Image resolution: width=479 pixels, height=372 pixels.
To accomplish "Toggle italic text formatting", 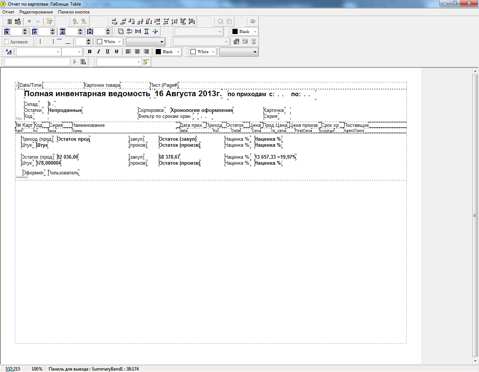I will (x=98, y=52).
